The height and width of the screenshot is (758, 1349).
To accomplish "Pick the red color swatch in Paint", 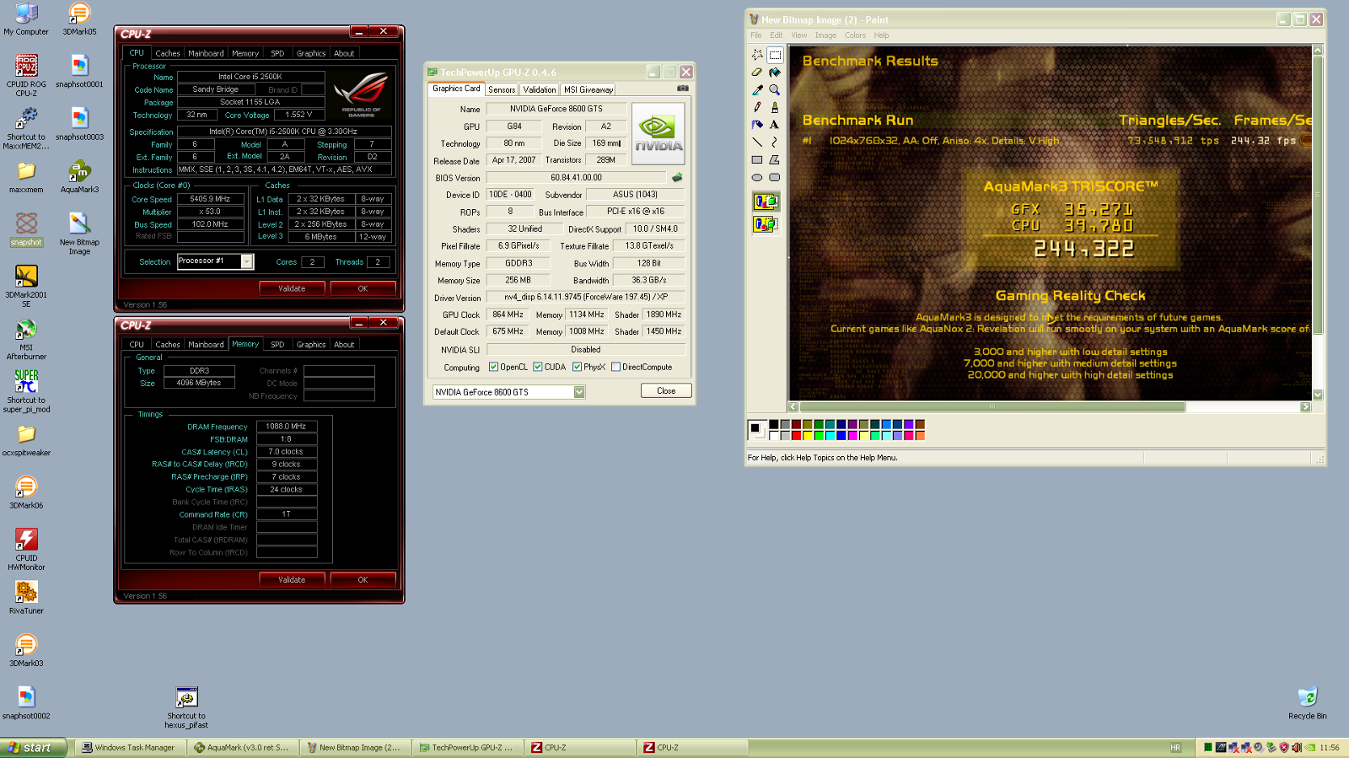I will click(x=796, y=436).
